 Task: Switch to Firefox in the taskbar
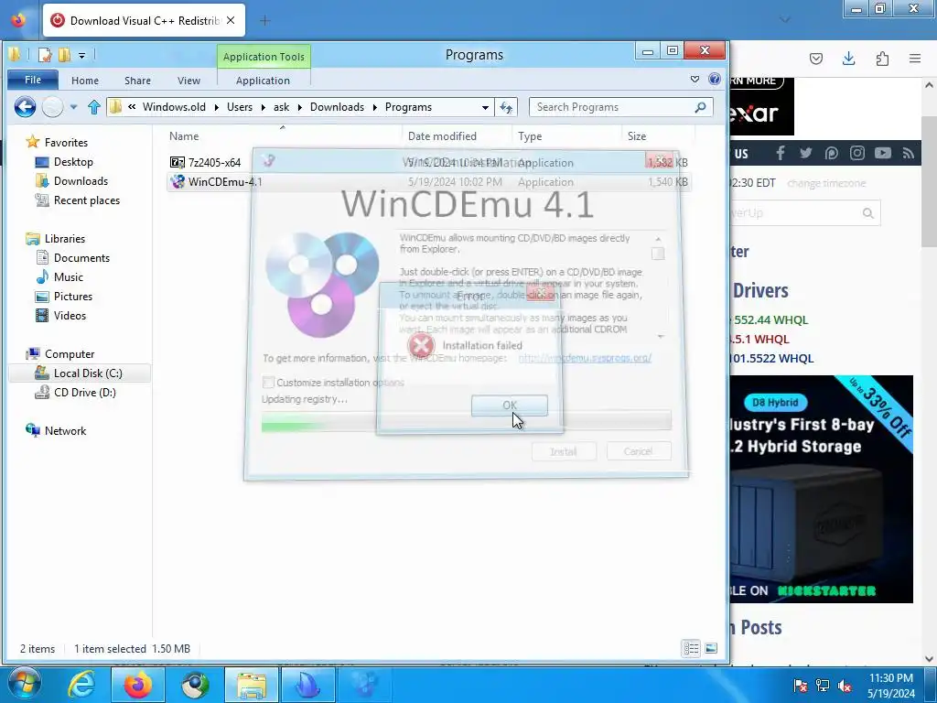tap(138, 685)
